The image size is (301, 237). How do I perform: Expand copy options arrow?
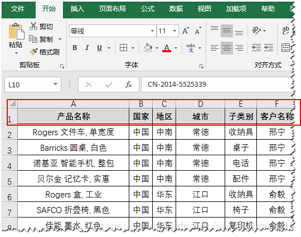point(60,39)
